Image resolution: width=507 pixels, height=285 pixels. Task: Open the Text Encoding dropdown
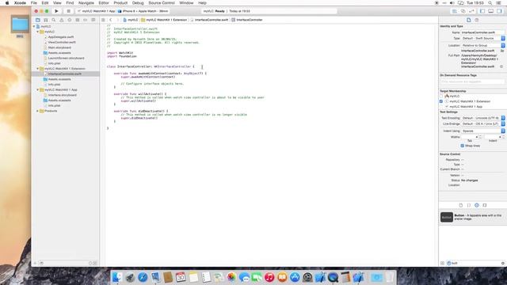pyautogui.click(x=482, y=118)
